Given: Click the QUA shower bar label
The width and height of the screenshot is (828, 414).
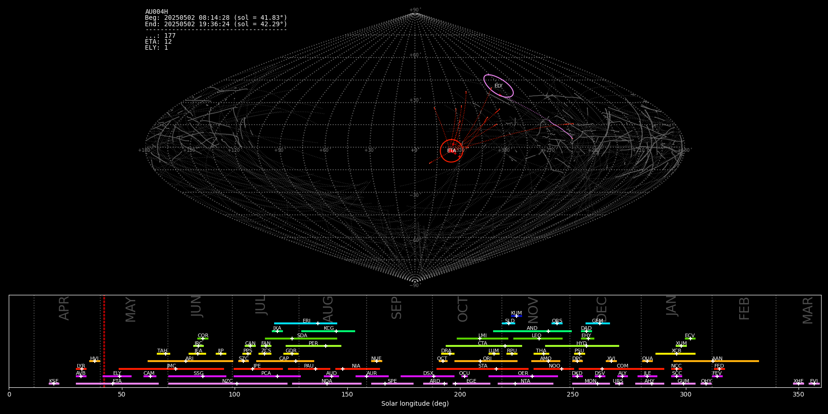Looking at the screenshot, I should coord(647,359).
